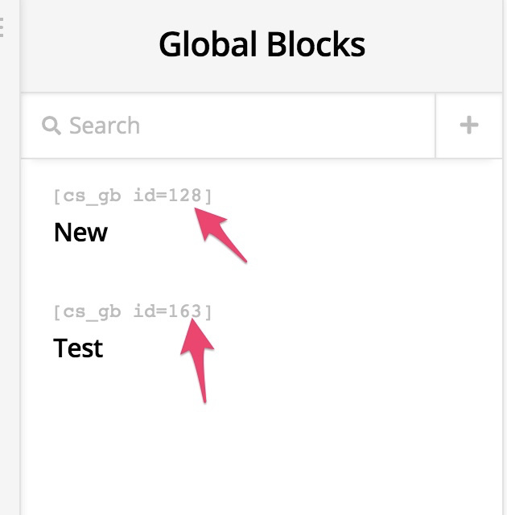Viewport: 507px width, 515px height.
Task: Click the magnifying glass search icon
Action: (52, 126)
